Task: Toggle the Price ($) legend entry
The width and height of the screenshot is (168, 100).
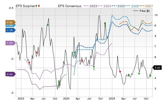Action: pos(141,11)
